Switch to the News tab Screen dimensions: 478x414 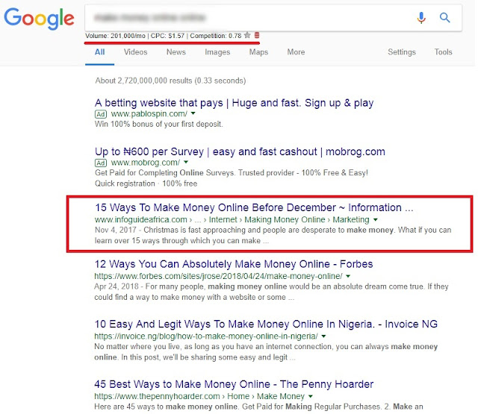[x=176, y=52]
